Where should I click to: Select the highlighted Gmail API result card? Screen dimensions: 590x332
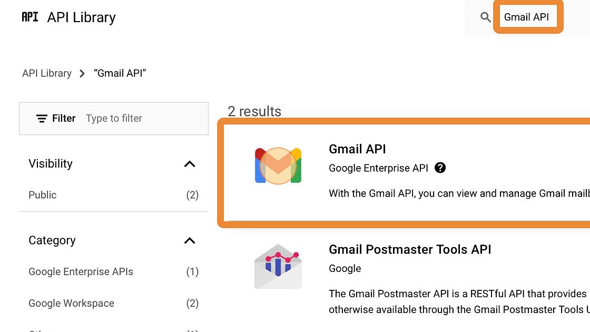406,174
